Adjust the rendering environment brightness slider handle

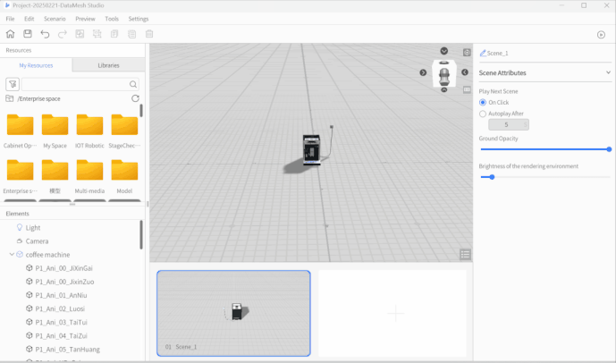coord(492,177)
